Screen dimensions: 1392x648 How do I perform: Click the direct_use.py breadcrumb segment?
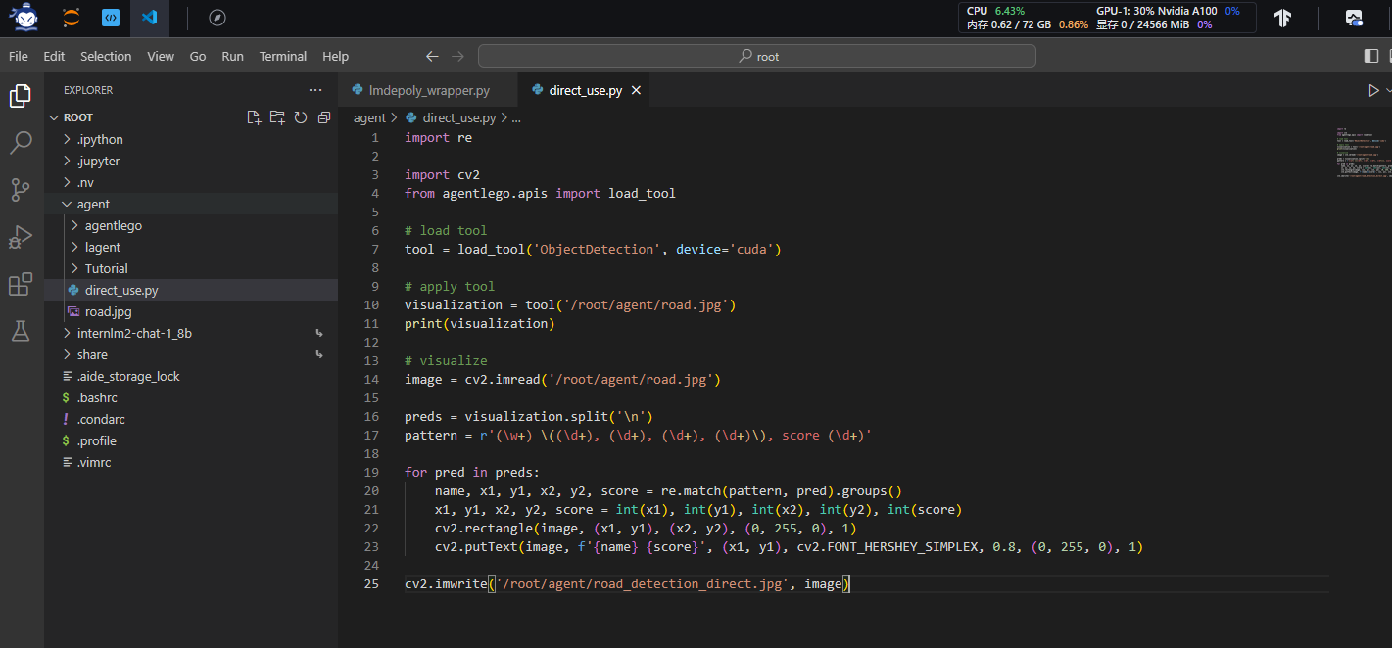[458, 117]
